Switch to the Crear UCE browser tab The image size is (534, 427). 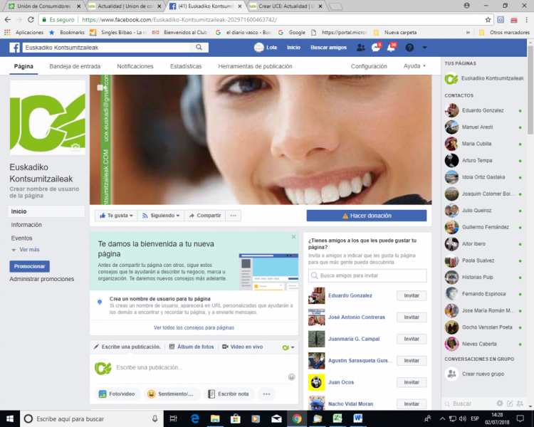click(x=286, y=6)
